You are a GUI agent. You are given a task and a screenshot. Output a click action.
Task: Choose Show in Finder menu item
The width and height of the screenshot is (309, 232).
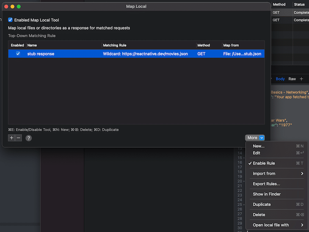click(x=267, y=194)
